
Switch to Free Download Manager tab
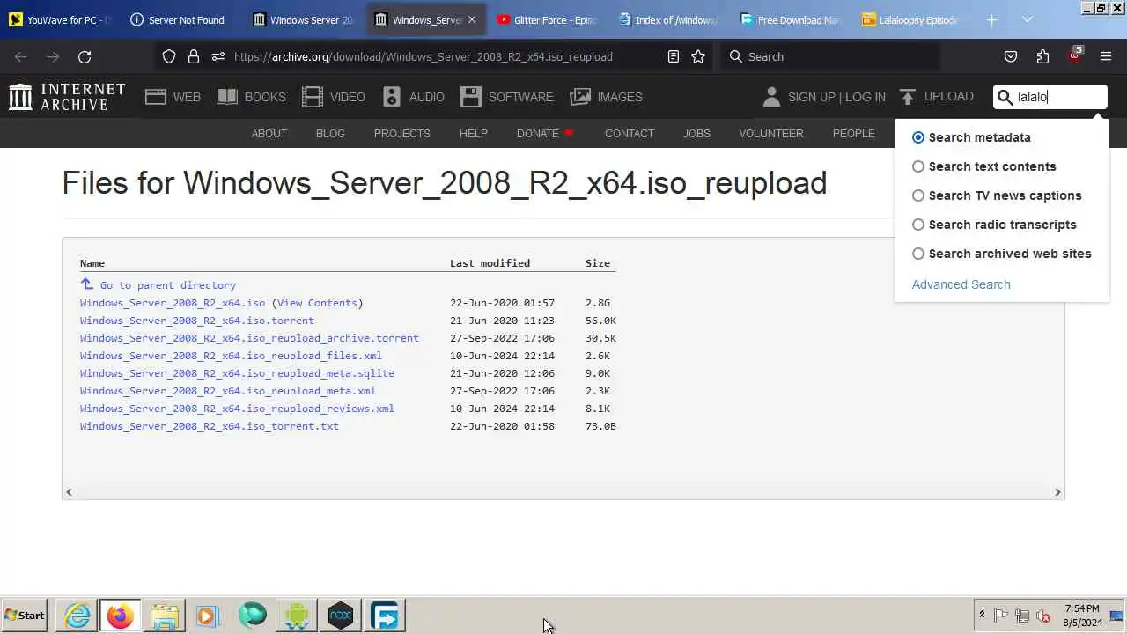click(x=791, y=19)
